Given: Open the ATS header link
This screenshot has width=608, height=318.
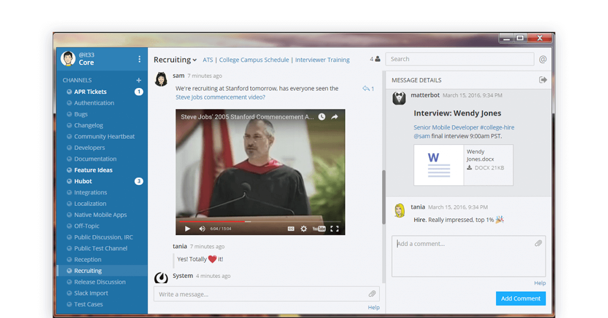Looking at the screenshot, I should pos(208,60).
